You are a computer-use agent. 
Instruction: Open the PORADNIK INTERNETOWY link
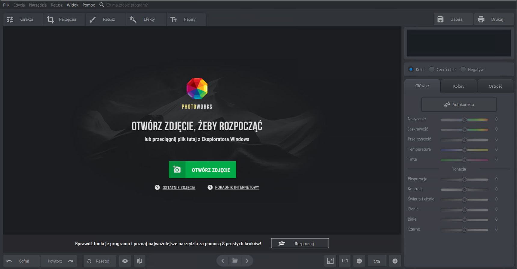pos(237,187)
